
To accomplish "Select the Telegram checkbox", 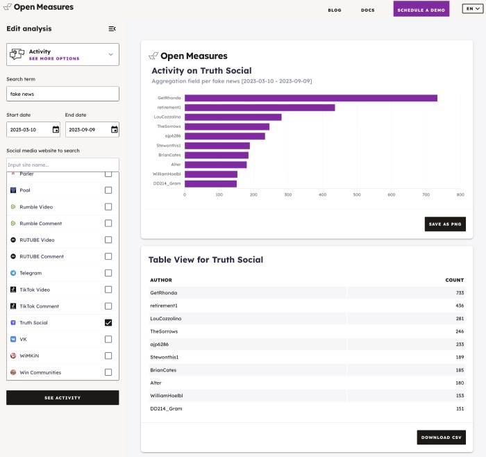I will (108, 273).
